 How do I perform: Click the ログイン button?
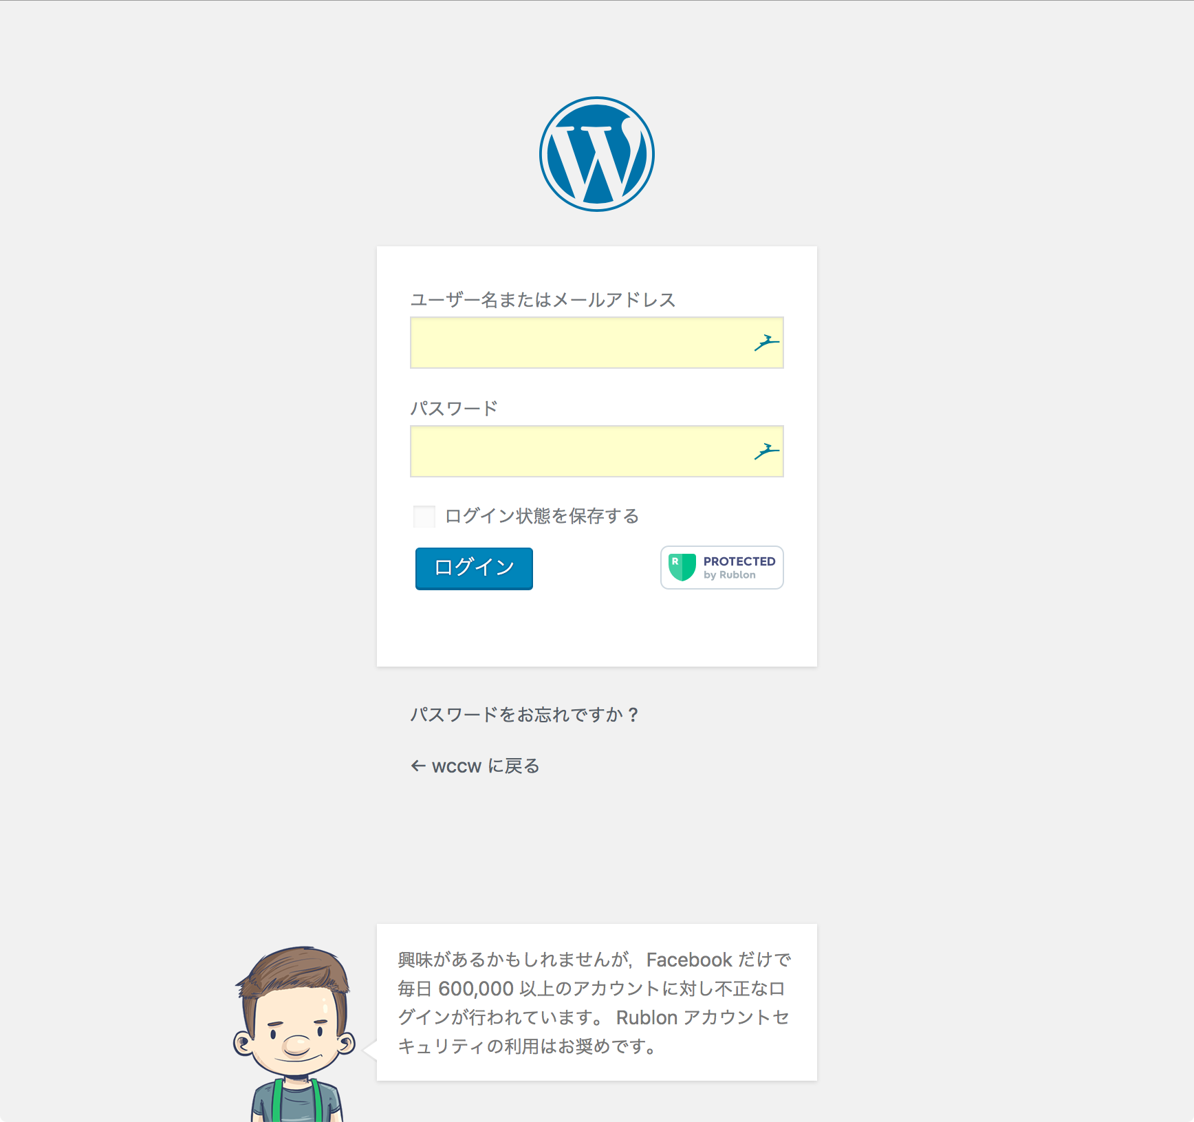pyautogui.click(x=474, y=568)
